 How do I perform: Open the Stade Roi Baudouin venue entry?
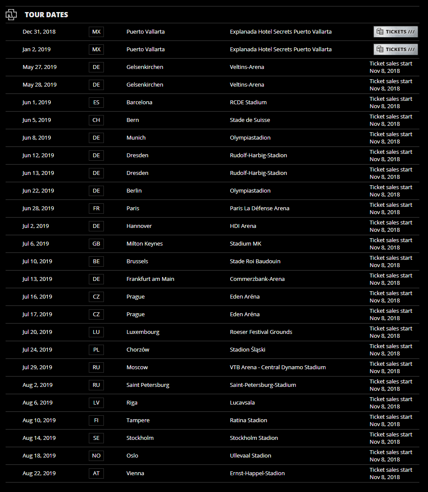pyautogui.click(x=255, y=262)
